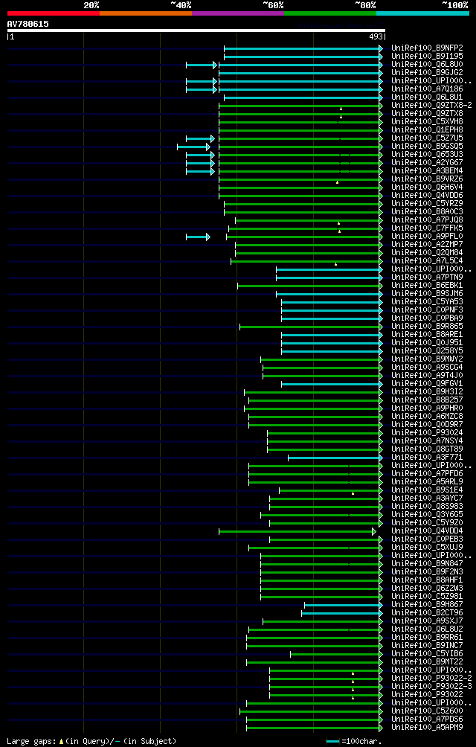
Task: Open hit UniRef100_A7Q186
Action: click(427, 89)
